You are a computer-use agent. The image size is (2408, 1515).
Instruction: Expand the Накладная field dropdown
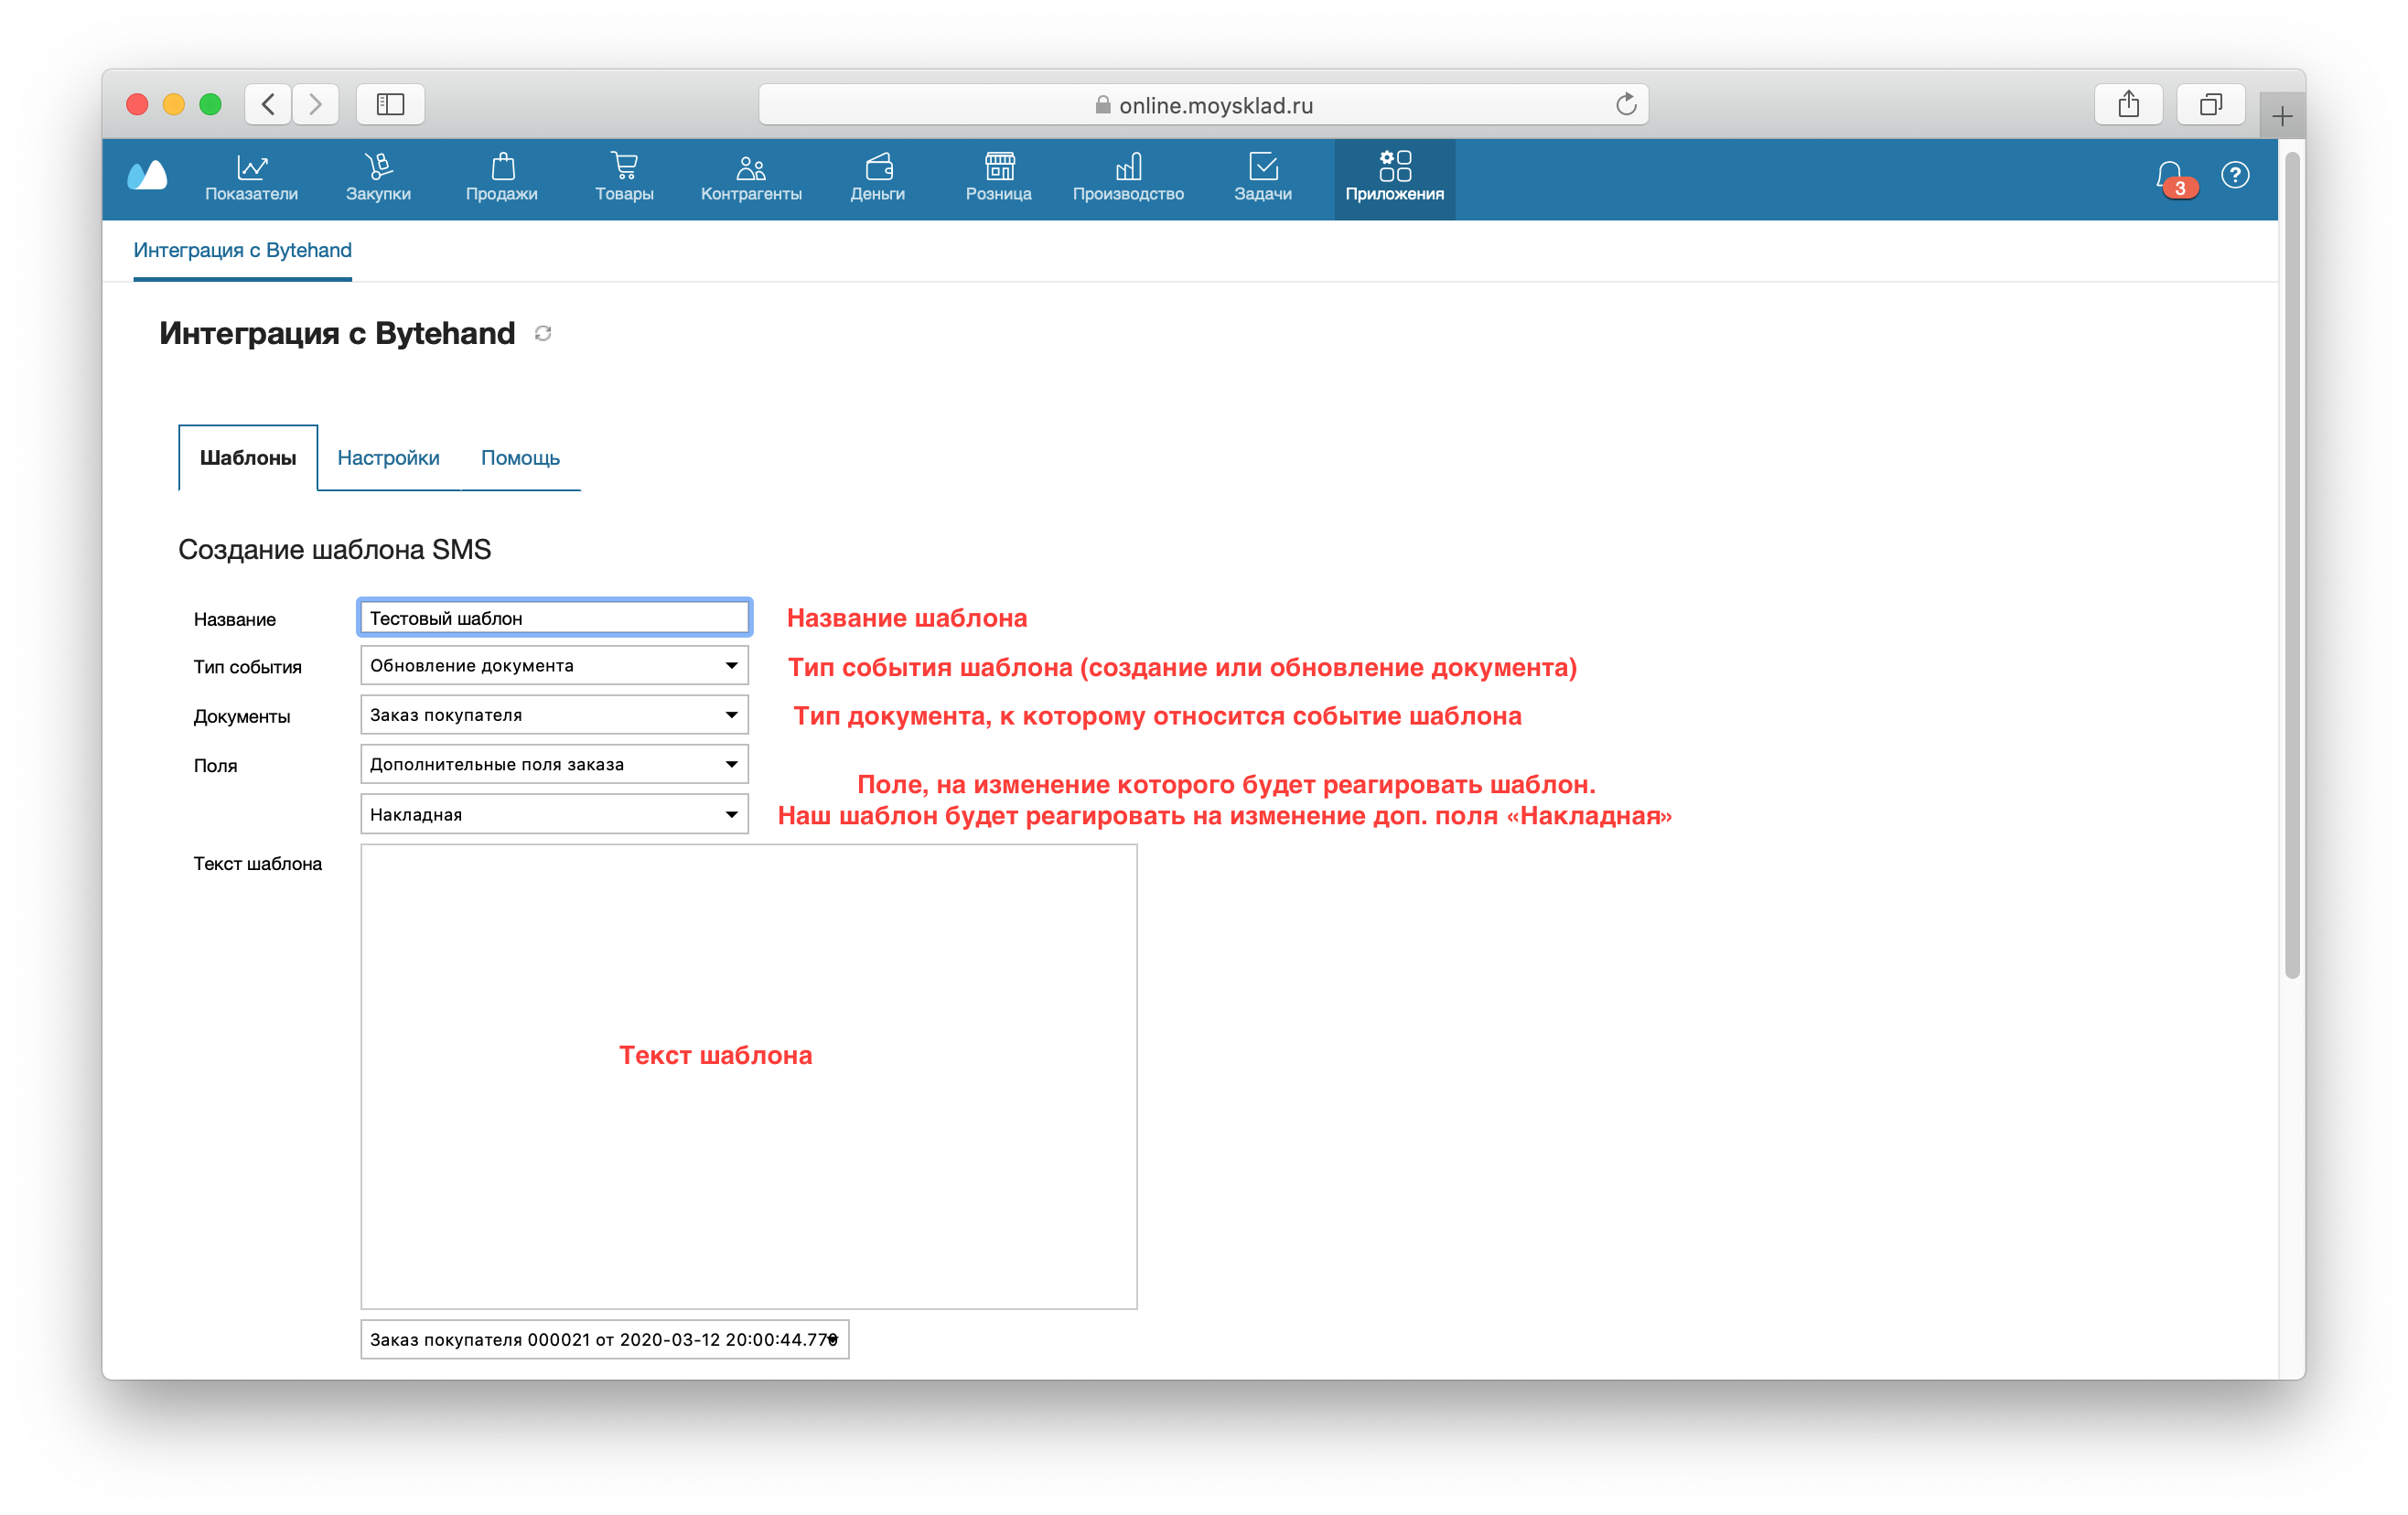[x=554, y=814]
